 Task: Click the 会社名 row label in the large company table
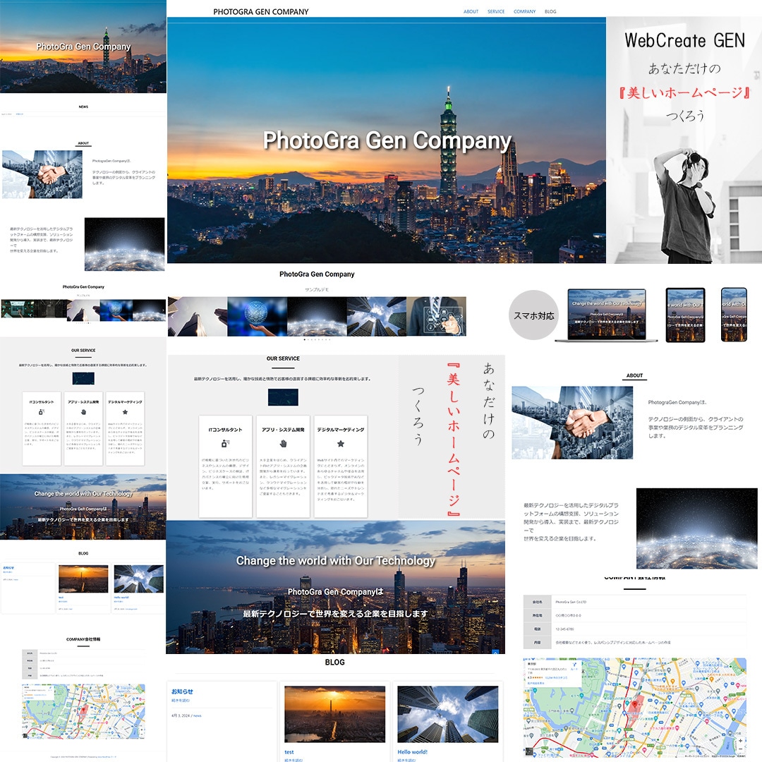point(538,602)
